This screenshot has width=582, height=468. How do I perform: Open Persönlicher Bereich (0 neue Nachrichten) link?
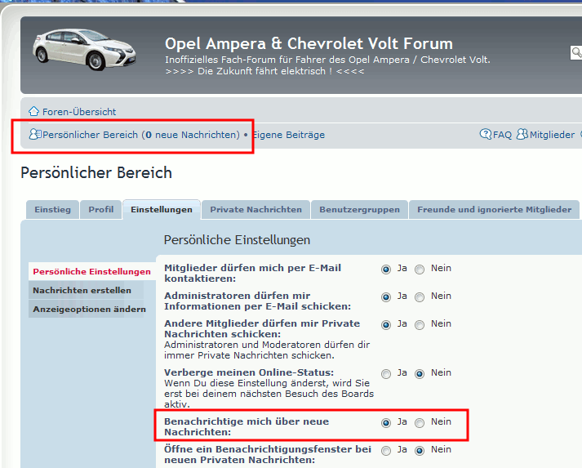[x=141, y=135]
